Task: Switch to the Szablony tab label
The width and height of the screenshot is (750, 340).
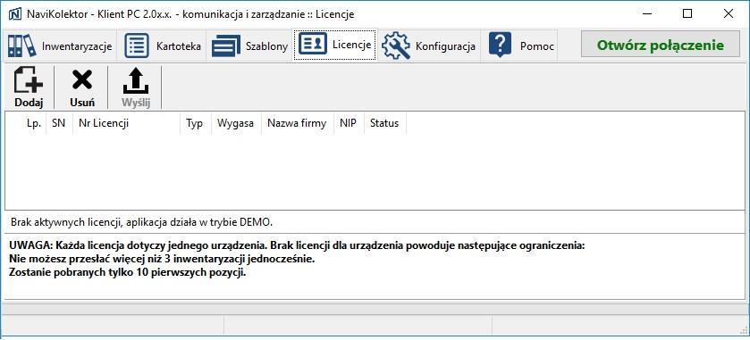Action: 267,46
